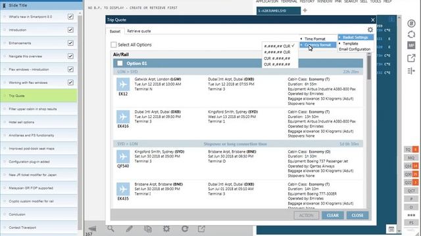Open the Trip Quote slide item

point(39,96)
